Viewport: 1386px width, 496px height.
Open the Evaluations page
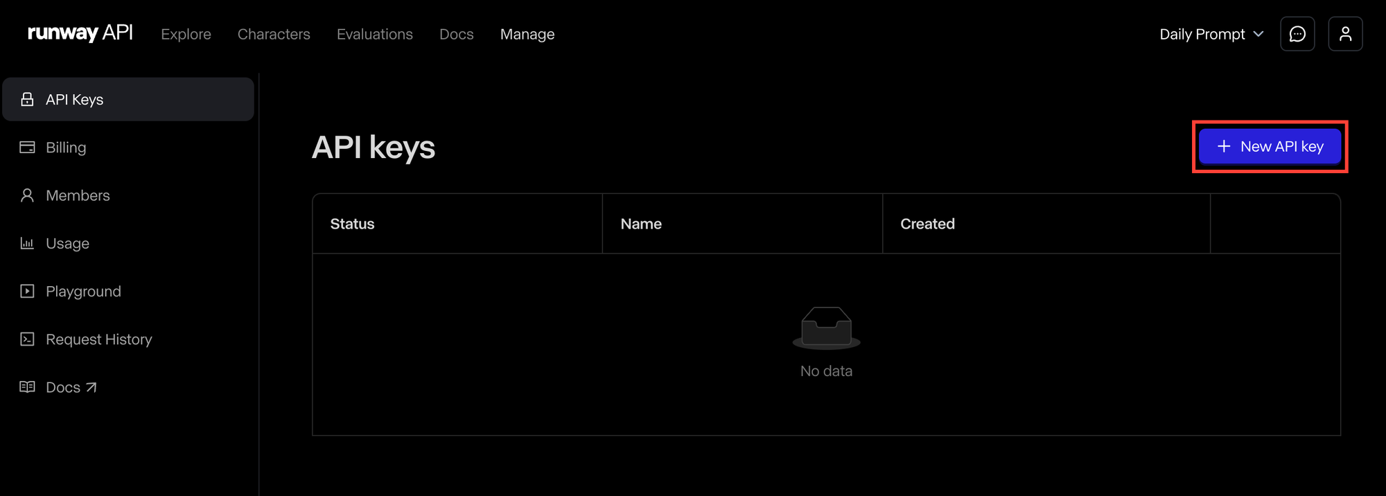click(x=374, y=34)
